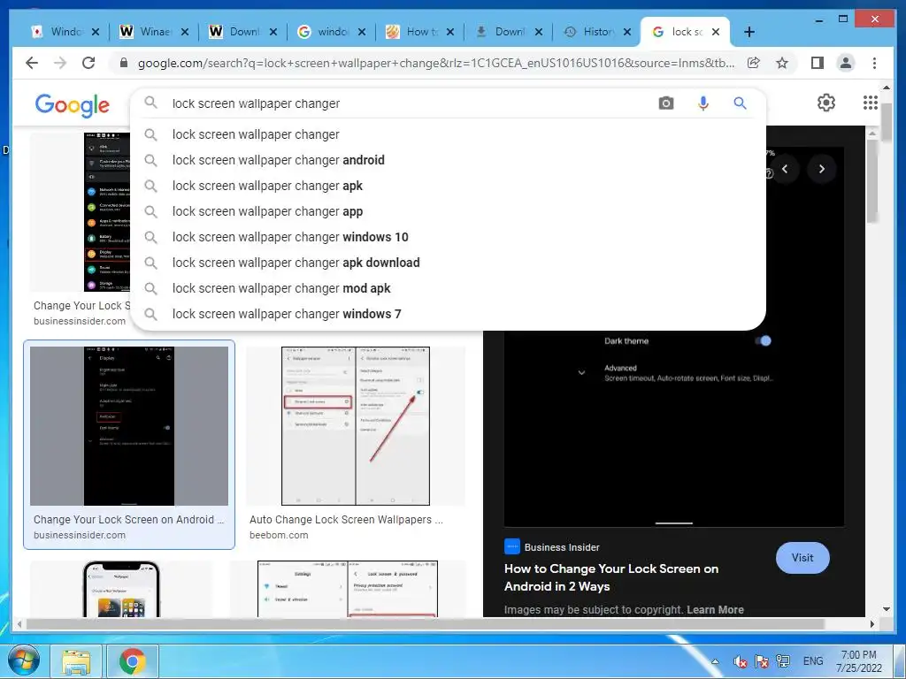The image size is (906, 679).
Task: Click the Business Insider source link
Action: [552, 546]
